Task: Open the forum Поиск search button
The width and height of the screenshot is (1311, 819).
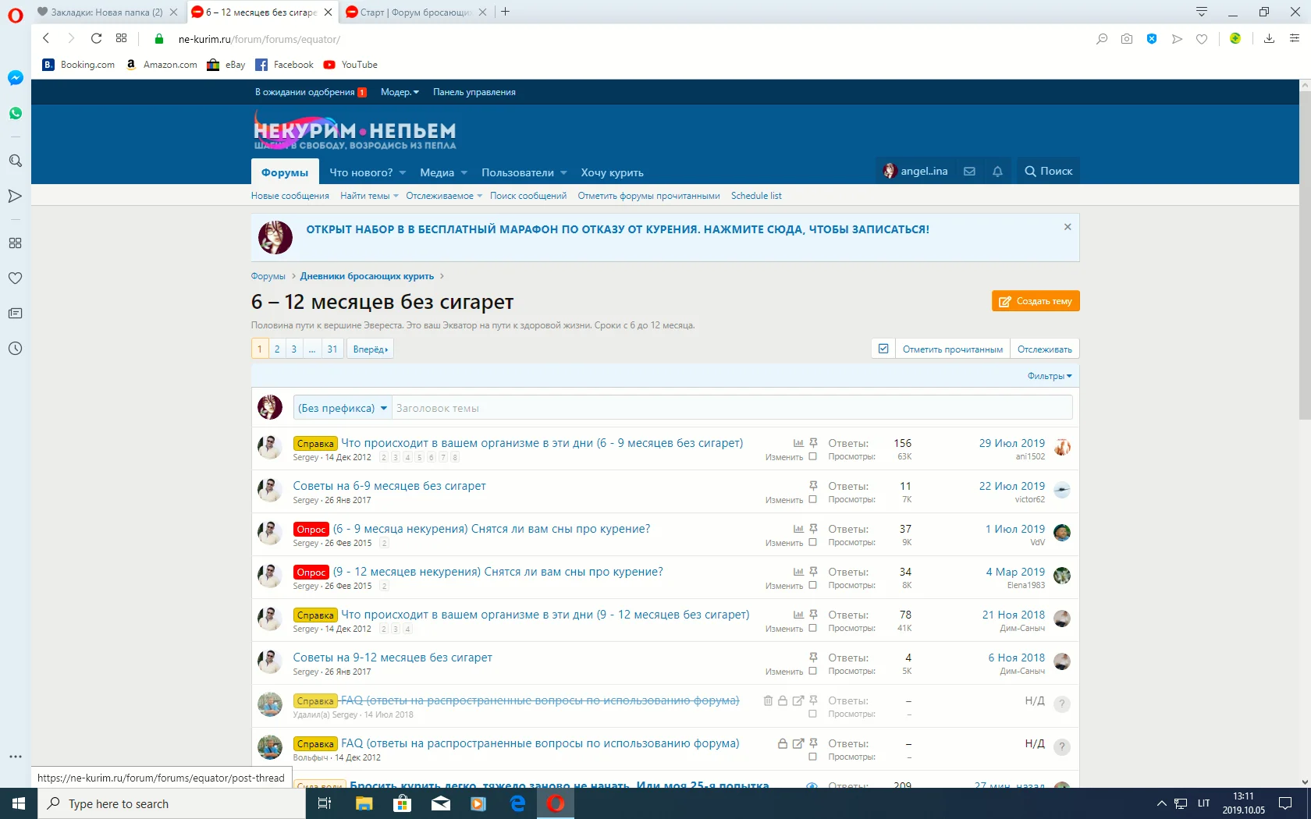Action: [1048, 172]
